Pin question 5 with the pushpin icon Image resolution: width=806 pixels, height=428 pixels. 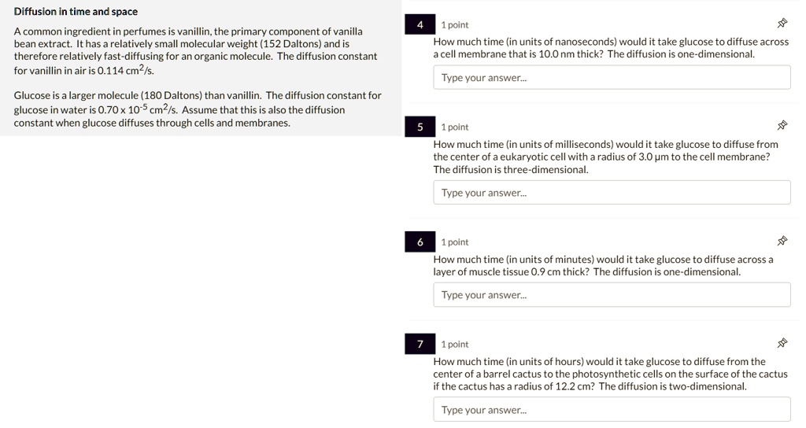click(782, 126)
